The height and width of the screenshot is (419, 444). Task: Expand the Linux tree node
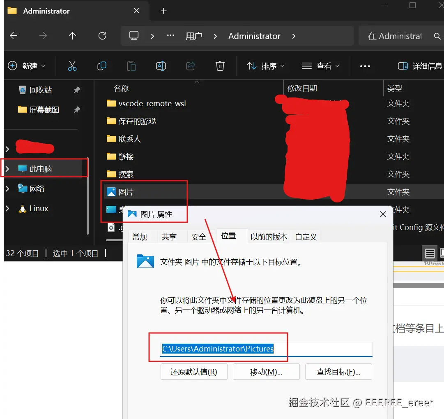pyautogui.click(x=8, y=209)
